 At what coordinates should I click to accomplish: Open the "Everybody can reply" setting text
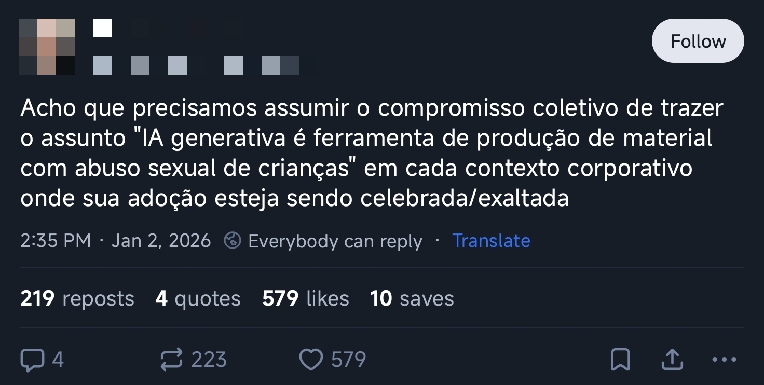coord(335,241)
